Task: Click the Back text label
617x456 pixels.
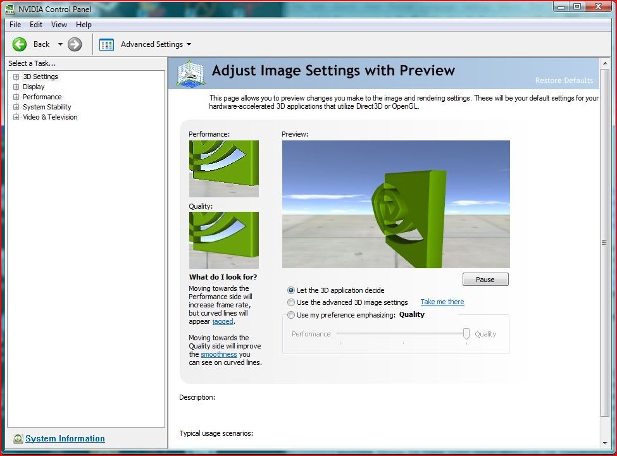Action: tap(41, 44)
